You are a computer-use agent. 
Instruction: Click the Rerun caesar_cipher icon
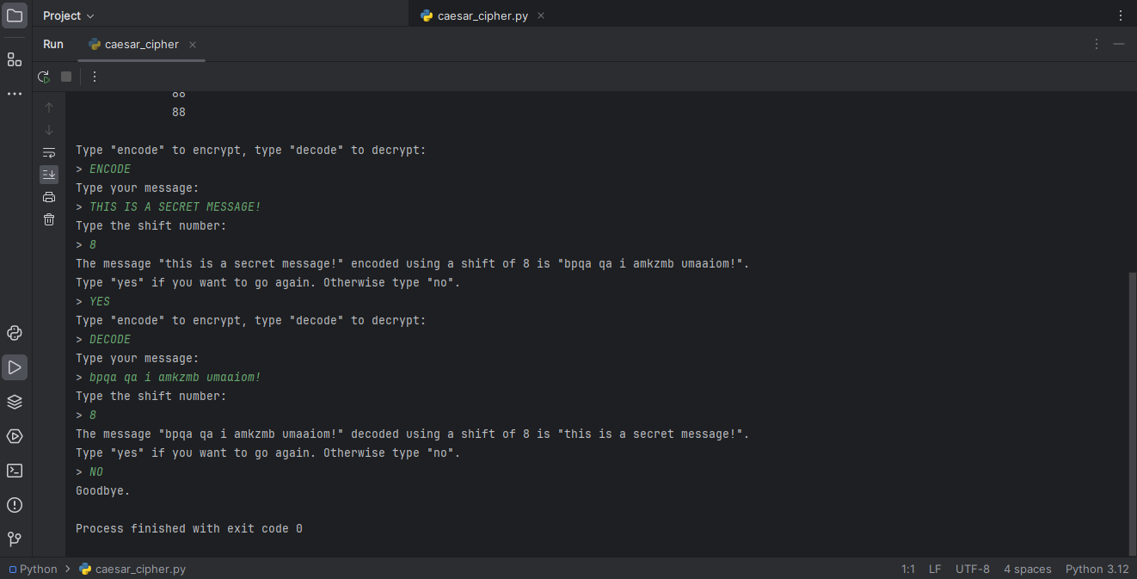click(x=44, y=77)
